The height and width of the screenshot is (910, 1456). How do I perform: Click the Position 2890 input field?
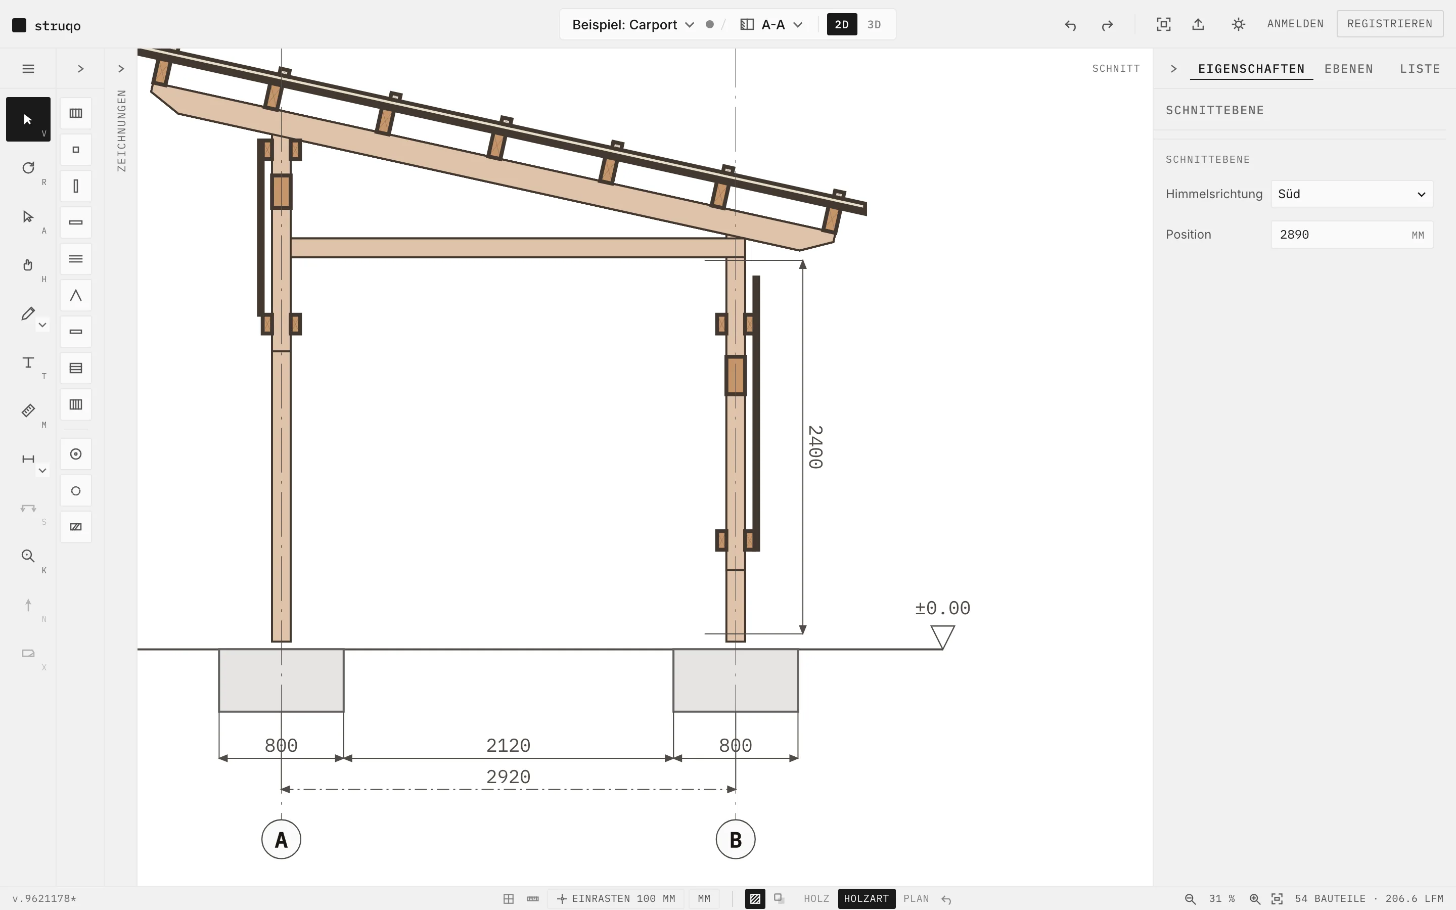click(x=1352, y=235)
